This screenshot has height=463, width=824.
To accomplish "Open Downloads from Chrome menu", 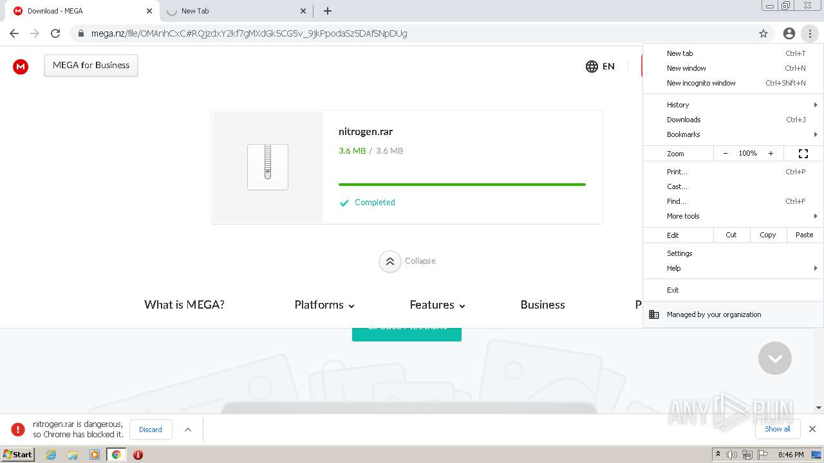I will tap(733, 120).
